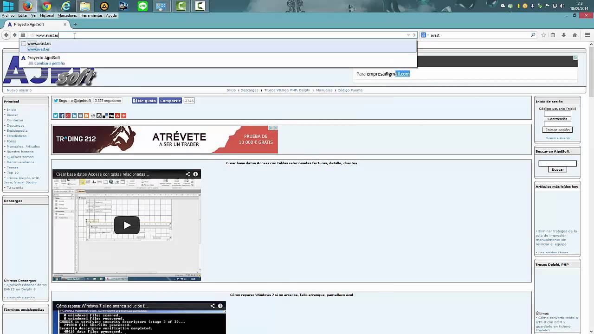
Task: Share via the WordPress icon in share row
Action: (x=99, y=116)
